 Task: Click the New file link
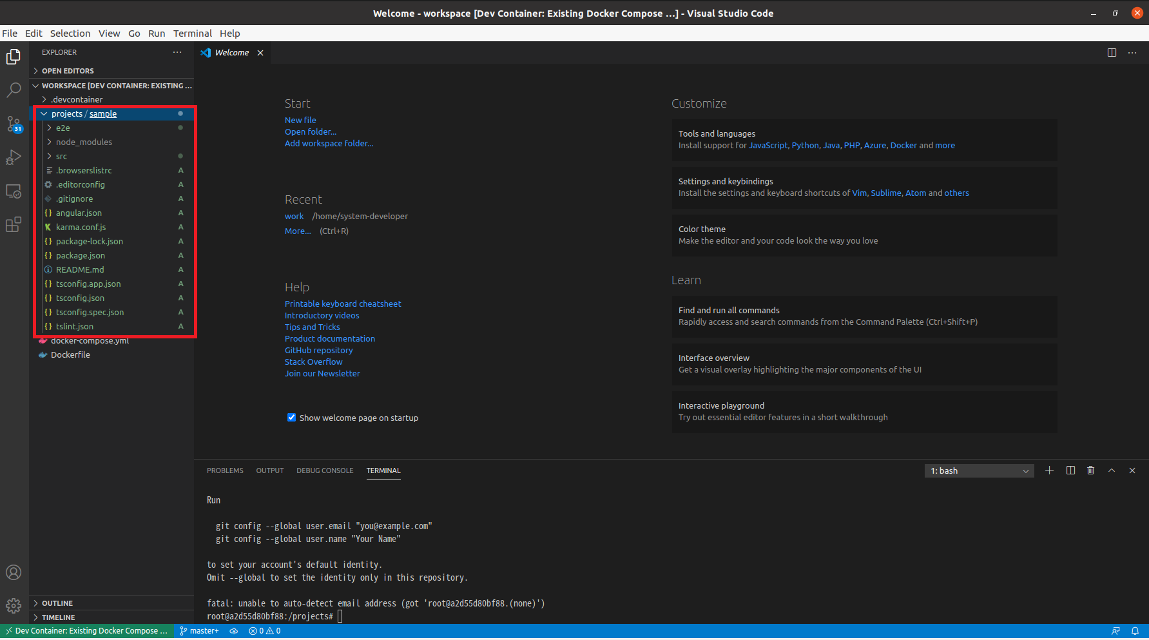[300, 120]
